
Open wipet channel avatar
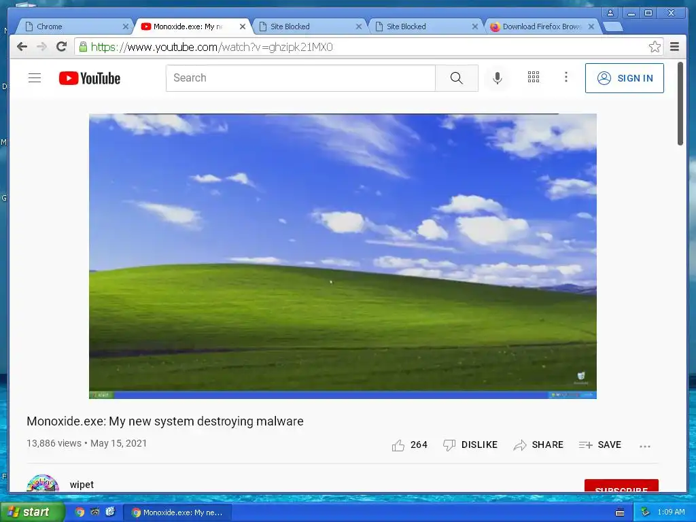(x=43, y=483)
